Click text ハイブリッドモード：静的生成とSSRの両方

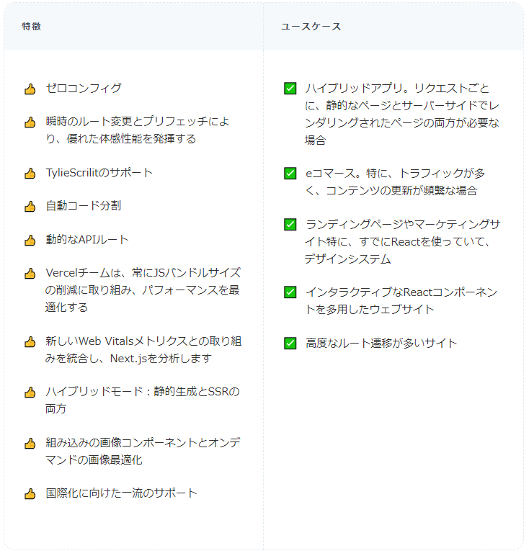pyautogui.click(x=143, y=400)
